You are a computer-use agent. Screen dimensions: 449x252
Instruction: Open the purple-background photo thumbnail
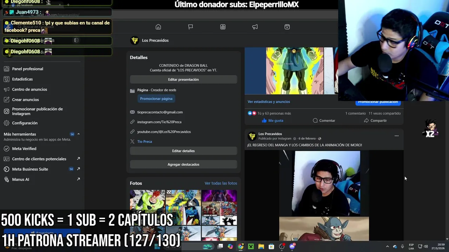click(x=219, y=207)
